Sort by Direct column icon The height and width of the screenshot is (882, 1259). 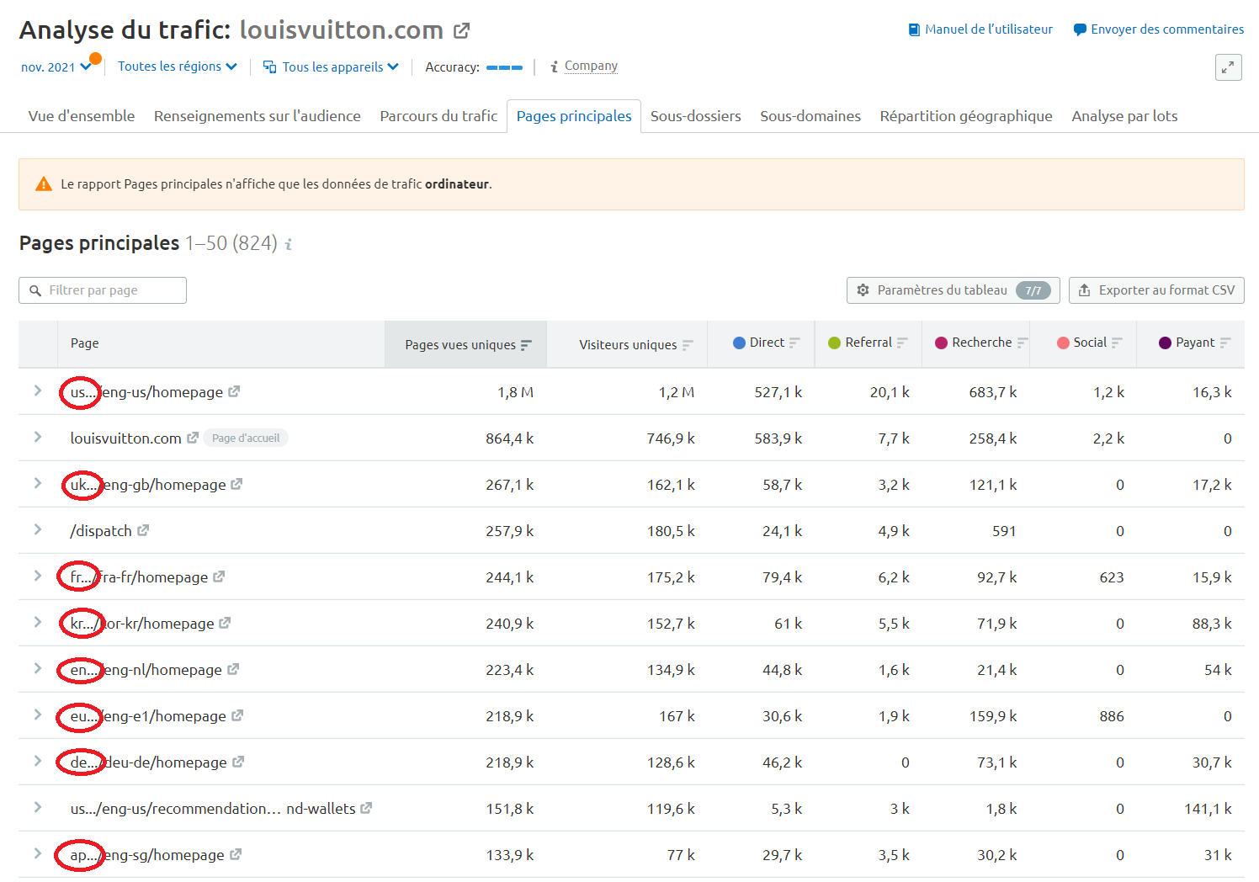pos(794,343)
